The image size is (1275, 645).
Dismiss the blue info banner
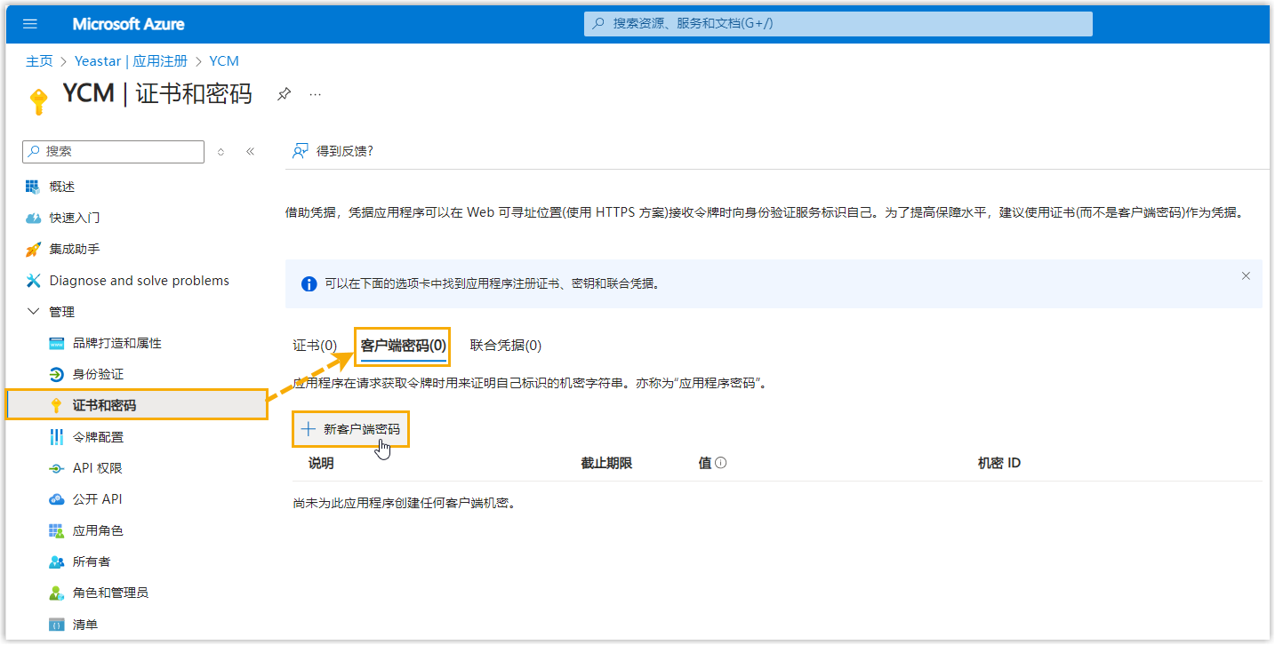point(1246,276)
